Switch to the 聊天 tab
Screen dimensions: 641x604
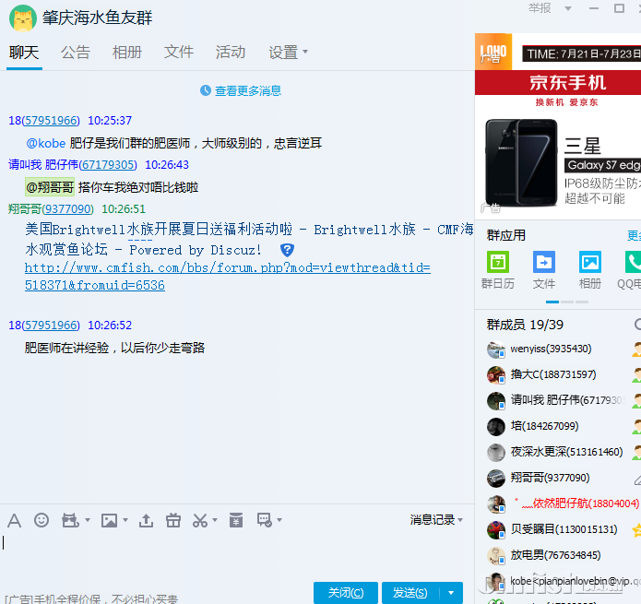click(24, 53)
